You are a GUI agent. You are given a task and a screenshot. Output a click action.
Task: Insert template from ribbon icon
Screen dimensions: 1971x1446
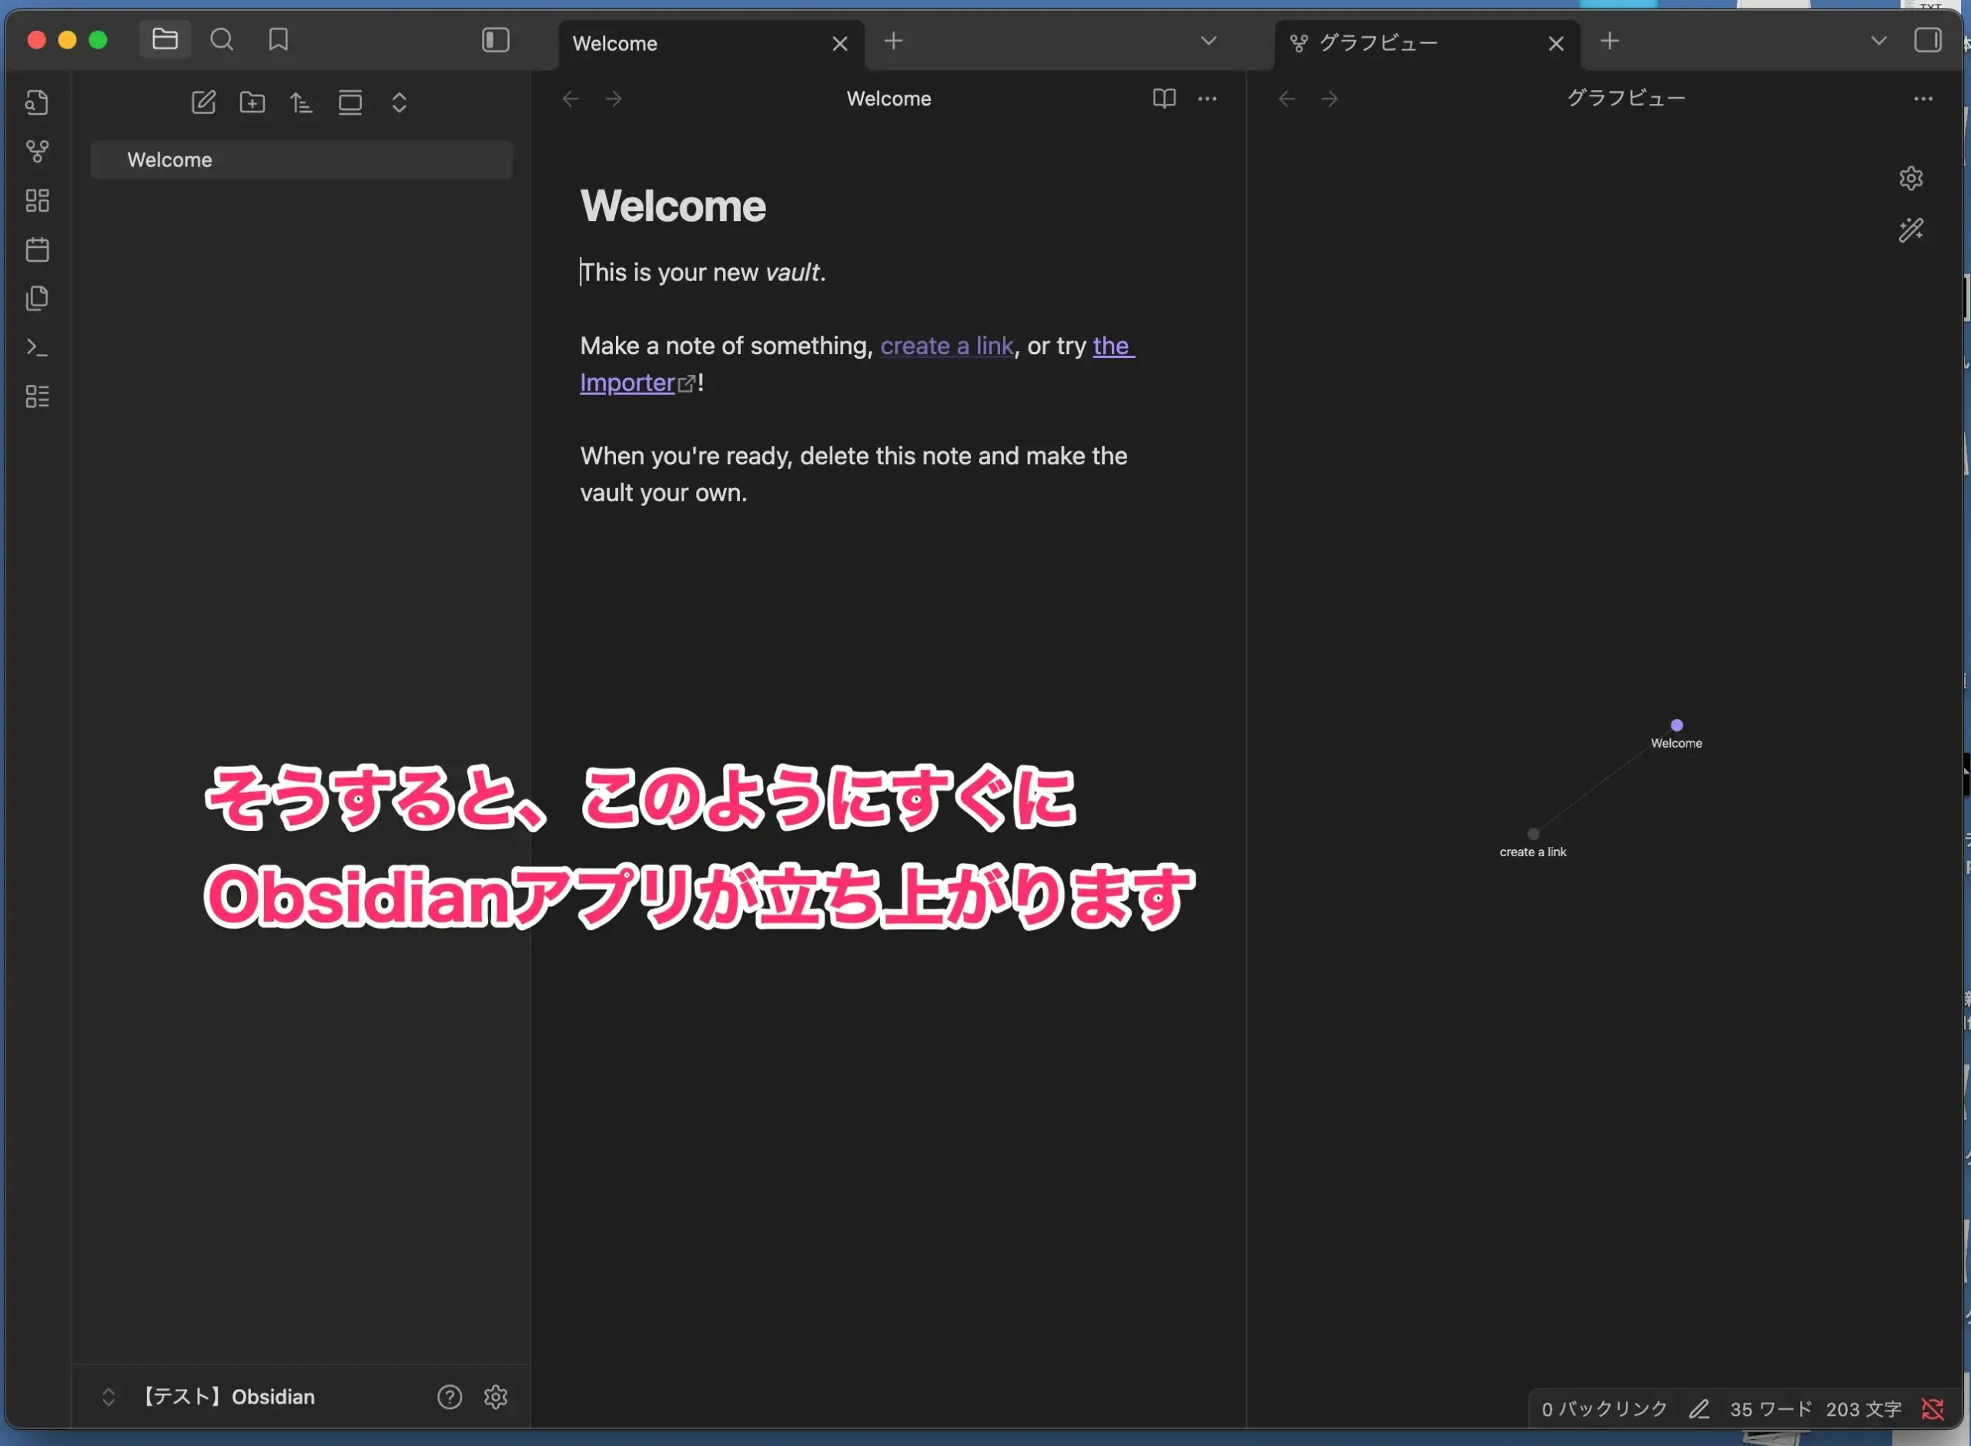coord(37,299)
